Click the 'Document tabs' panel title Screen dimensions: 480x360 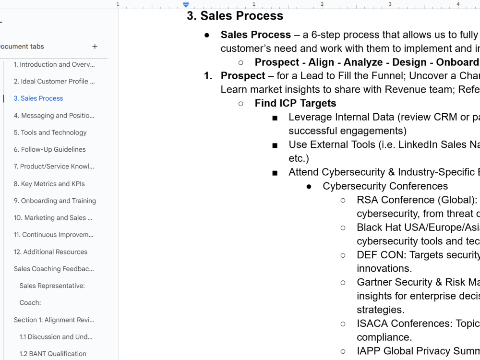pyautogui.click(x=22, y=47)
